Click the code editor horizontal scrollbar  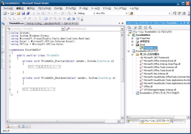(x=57, y=121)
